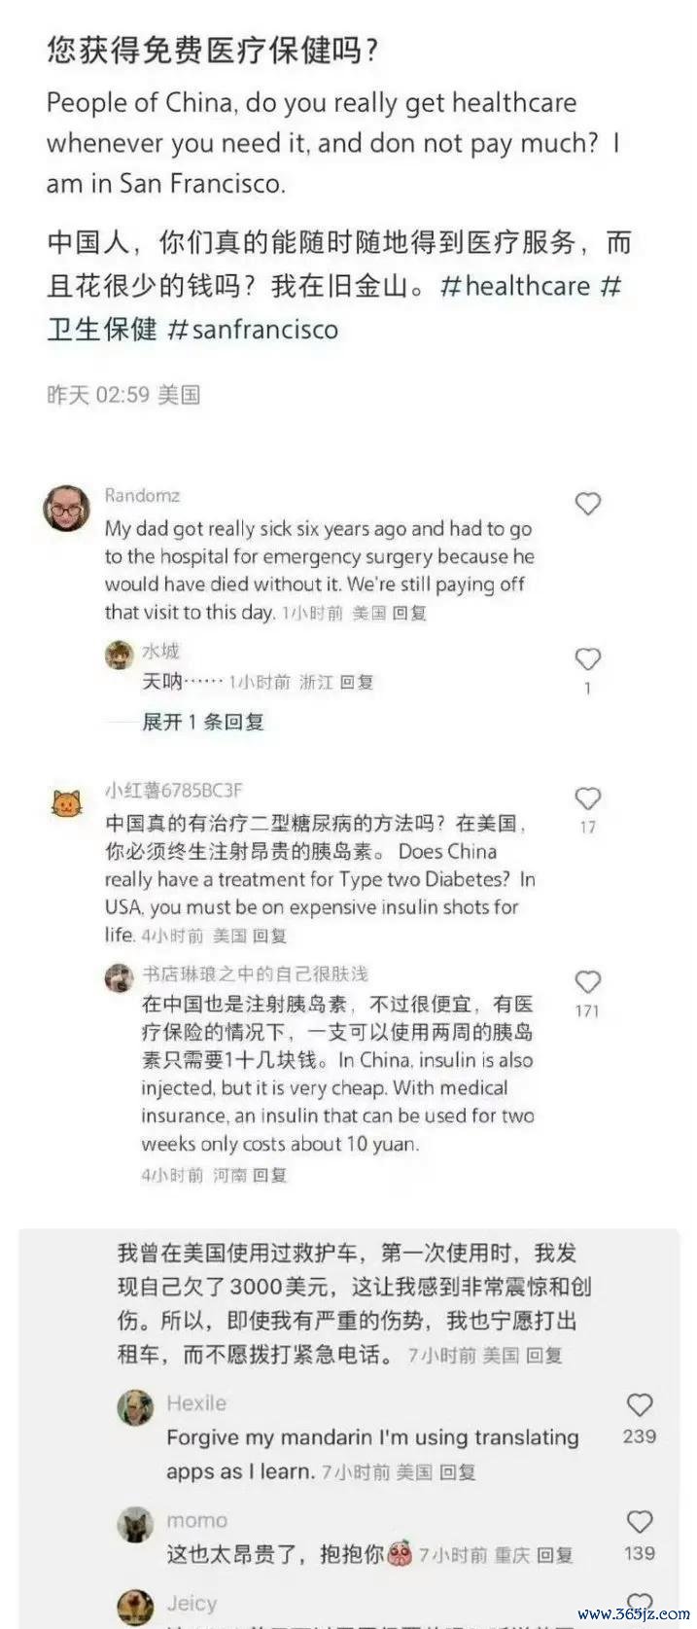This screenshot has width=697, height=1629.
Task: Open Jeicy's profile avatar
Action: 135,1609
